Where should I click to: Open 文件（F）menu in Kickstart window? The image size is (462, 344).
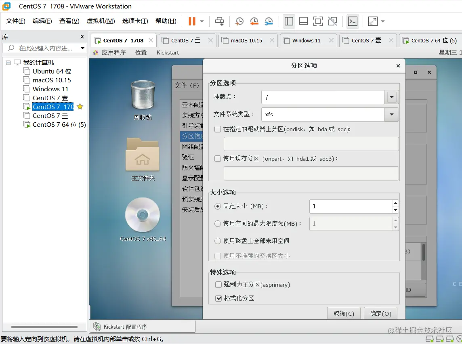[x=187, y=86]
